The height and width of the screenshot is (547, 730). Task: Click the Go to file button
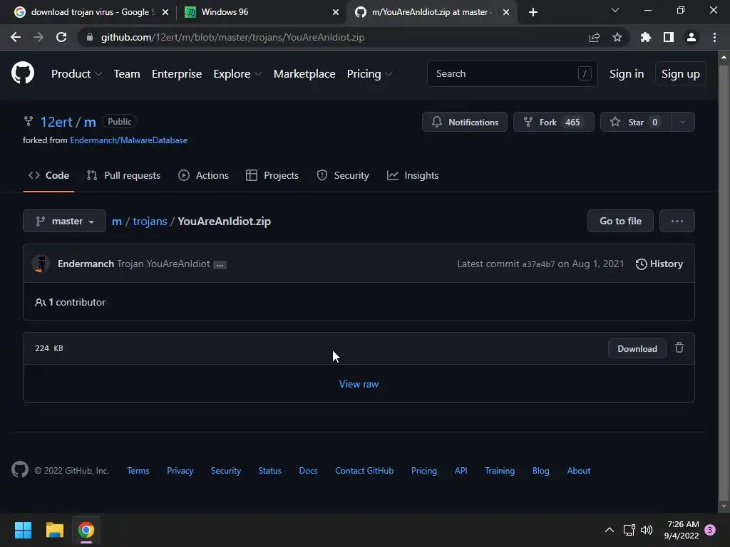point(620,221)
